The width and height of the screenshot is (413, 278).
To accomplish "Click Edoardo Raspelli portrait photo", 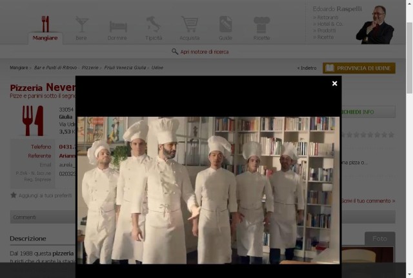I will 375,25.
